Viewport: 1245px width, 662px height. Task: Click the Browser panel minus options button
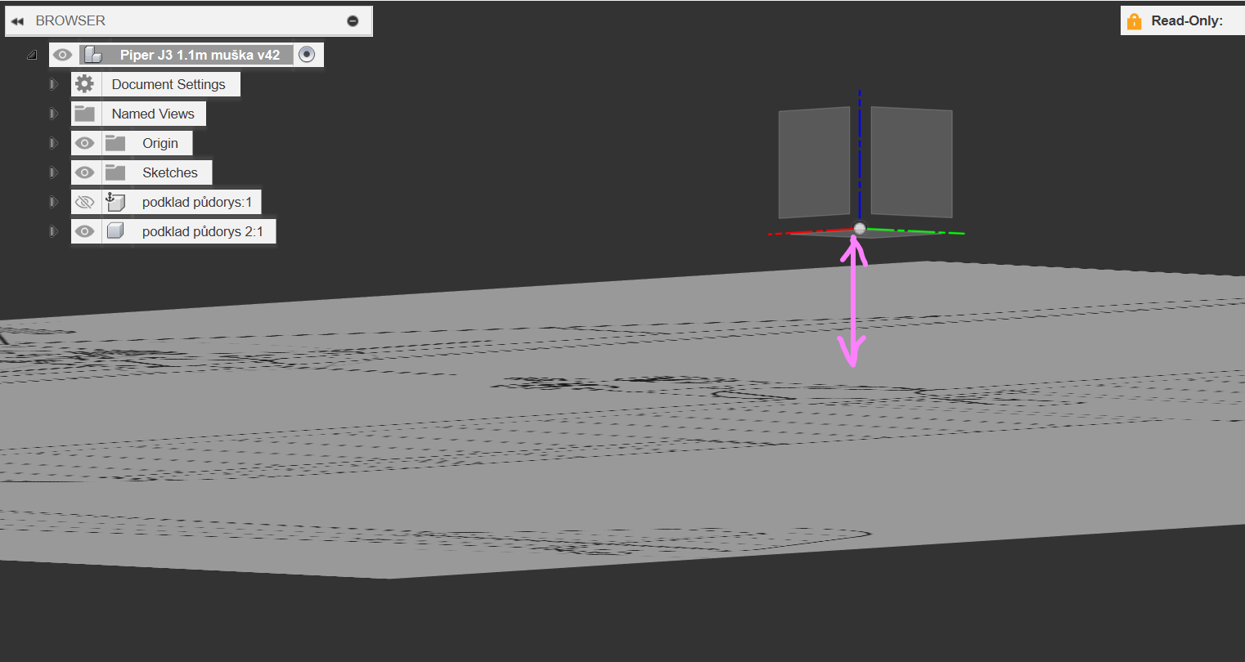point(353,21)
